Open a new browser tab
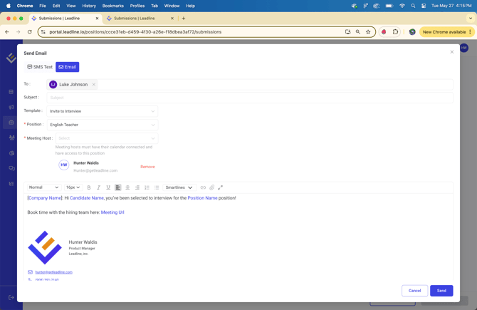Viewport: 477px width, 310px height. tap(184, 19)
